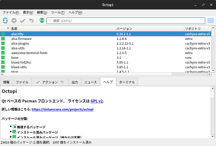The image size is (216, 146).
Task: Select the base package row
Action: click(x=106, y=58)
